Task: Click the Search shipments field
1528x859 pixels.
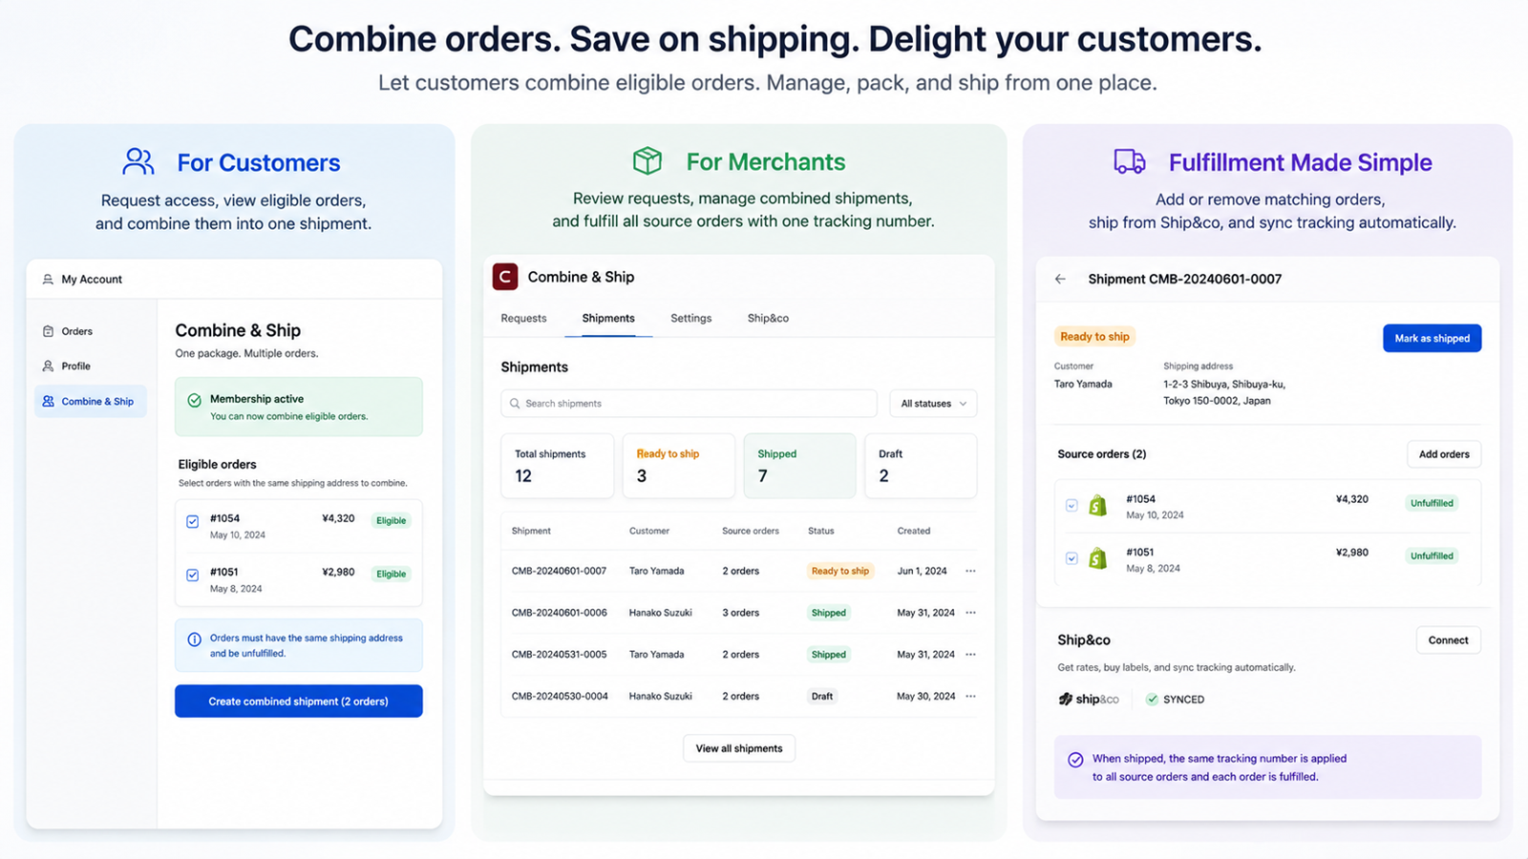Action: tap(689, 404)
